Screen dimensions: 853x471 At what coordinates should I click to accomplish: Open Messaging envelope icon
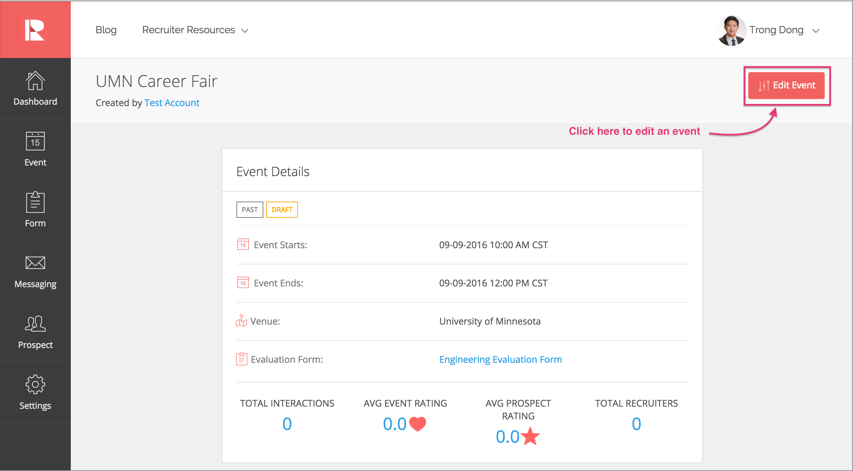point(35,263)
